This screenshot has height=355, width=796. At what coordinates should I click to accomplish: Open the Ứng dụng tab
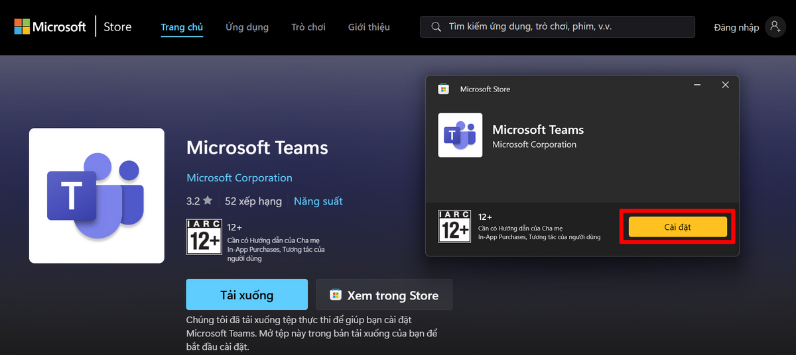[x=247, y=27]
